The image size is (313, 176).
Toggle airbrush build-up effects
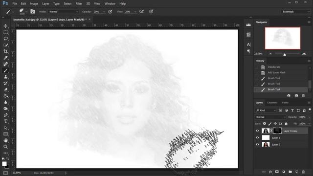click(x=141, y=12)
